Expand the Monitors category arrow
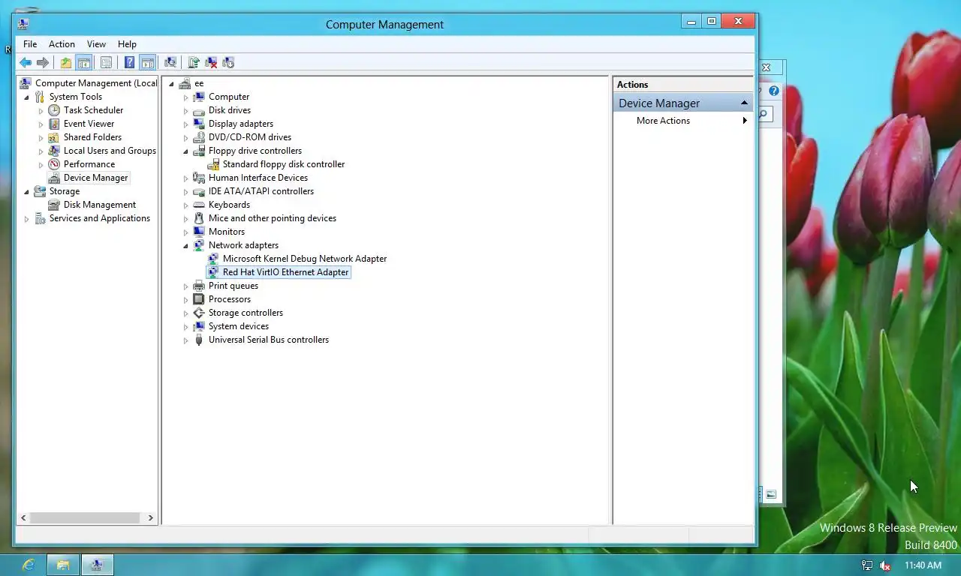The height and width of the screenshot is (576, 961). [186, 232]
